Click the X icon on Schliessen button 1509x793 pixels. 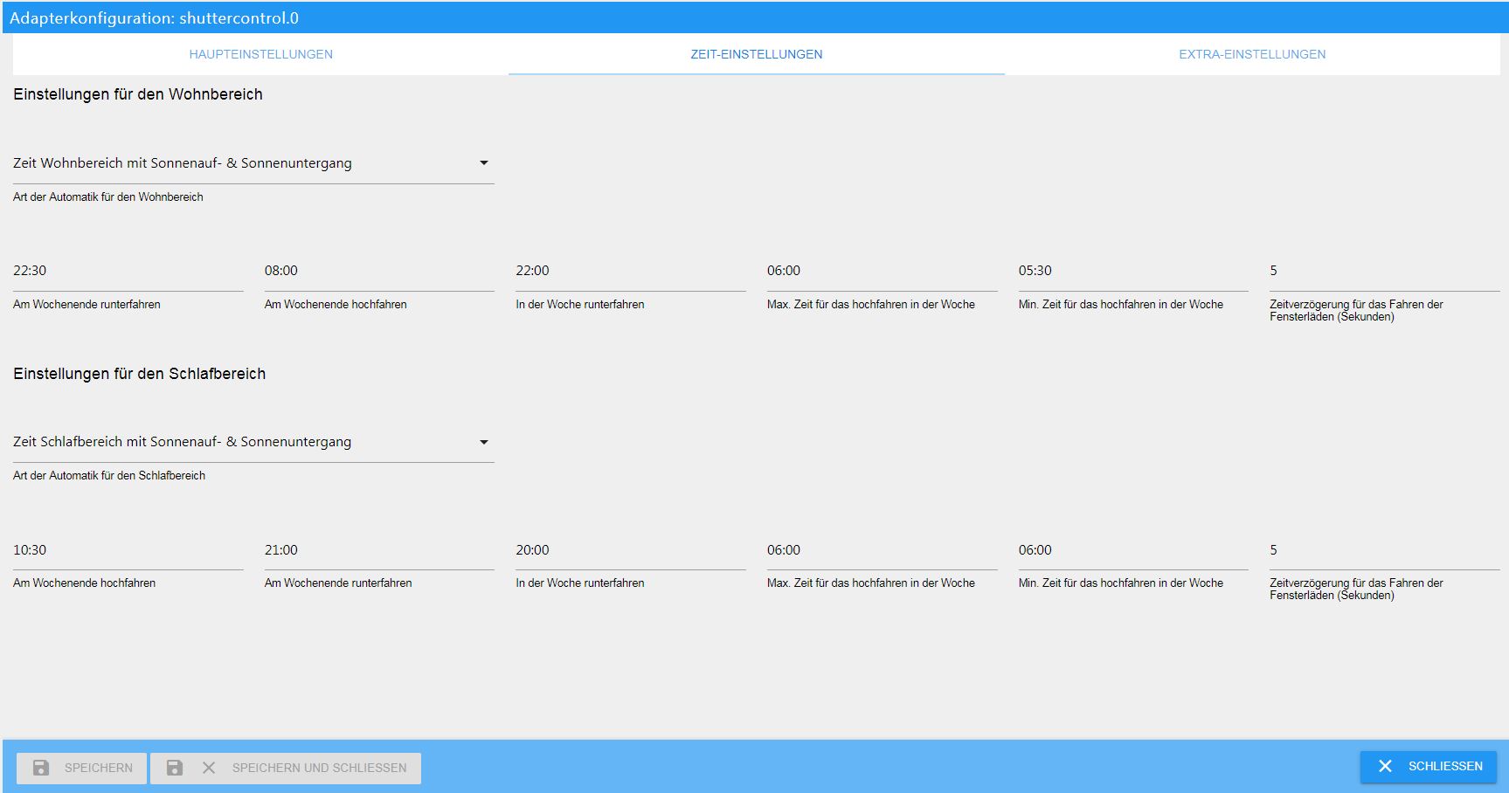coord(1385,766)
